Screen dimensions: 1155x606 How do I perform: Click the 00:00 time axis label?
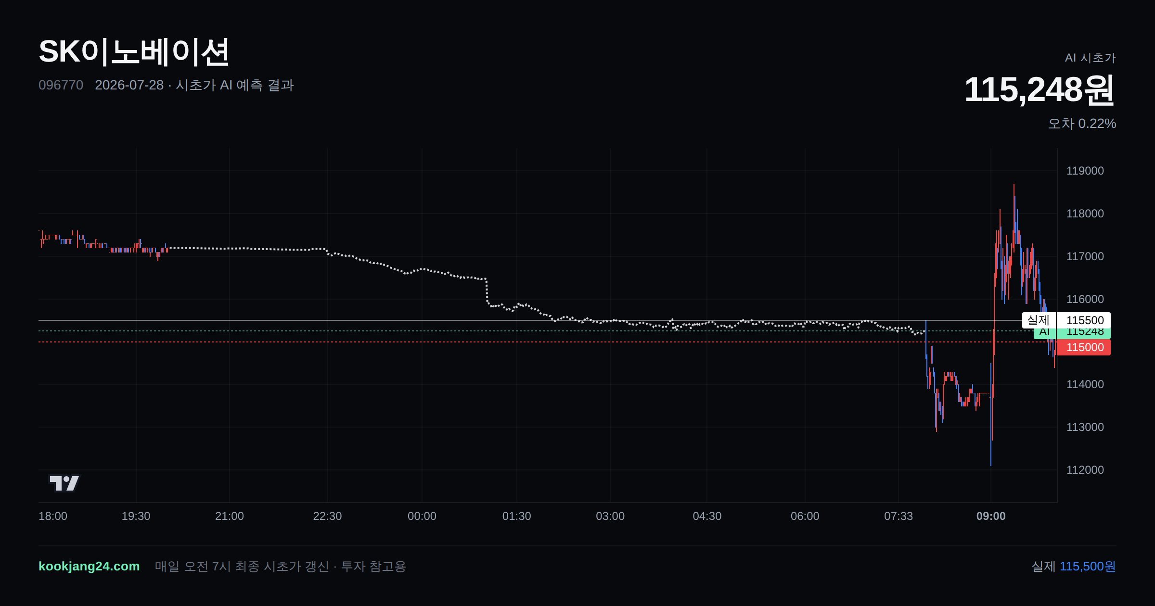click(x=422, y=516)
